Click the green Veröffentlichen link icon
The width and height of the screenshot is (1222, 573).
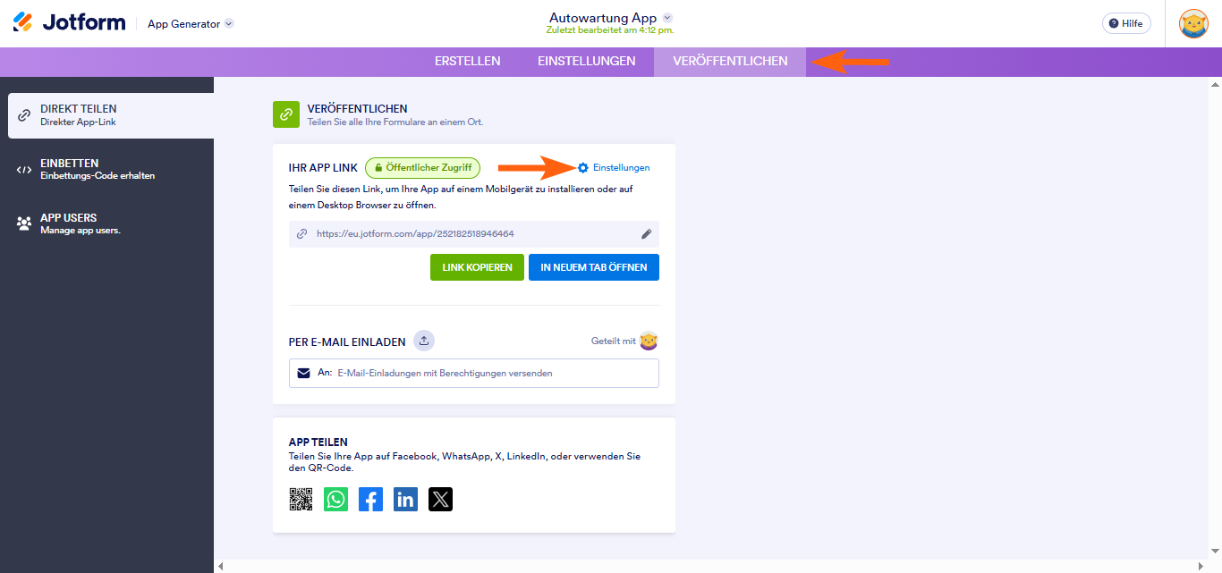286,114
